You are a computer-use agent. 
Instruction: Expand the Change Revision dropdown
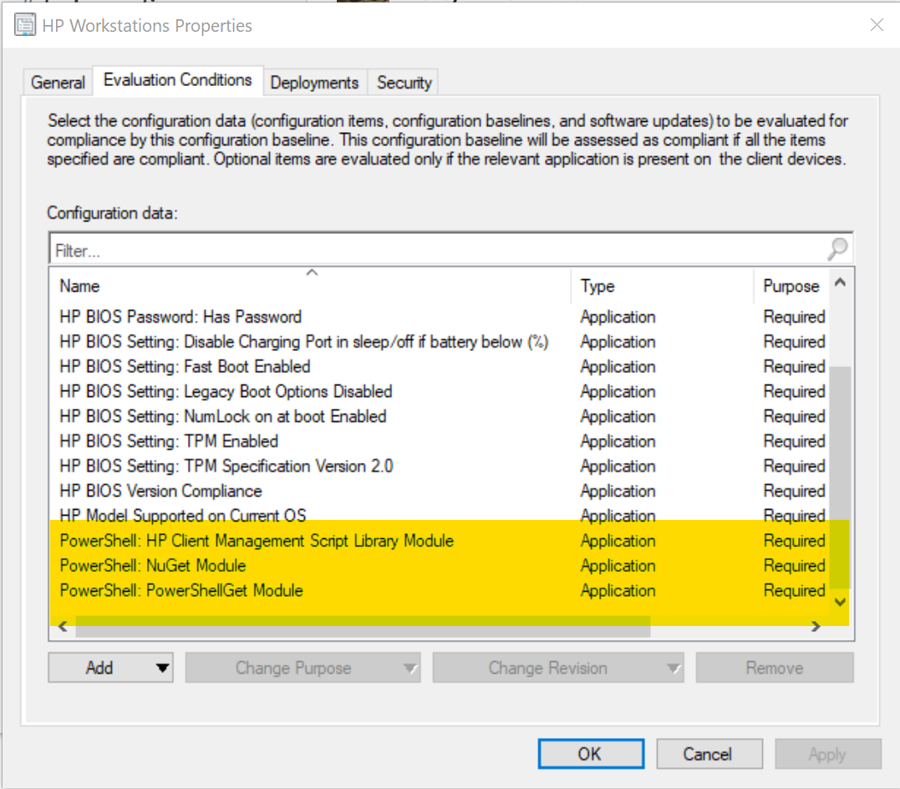point(673,668)
